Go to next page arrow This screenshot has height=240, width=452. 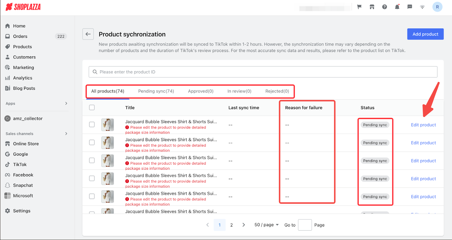[x=244, y=225]
